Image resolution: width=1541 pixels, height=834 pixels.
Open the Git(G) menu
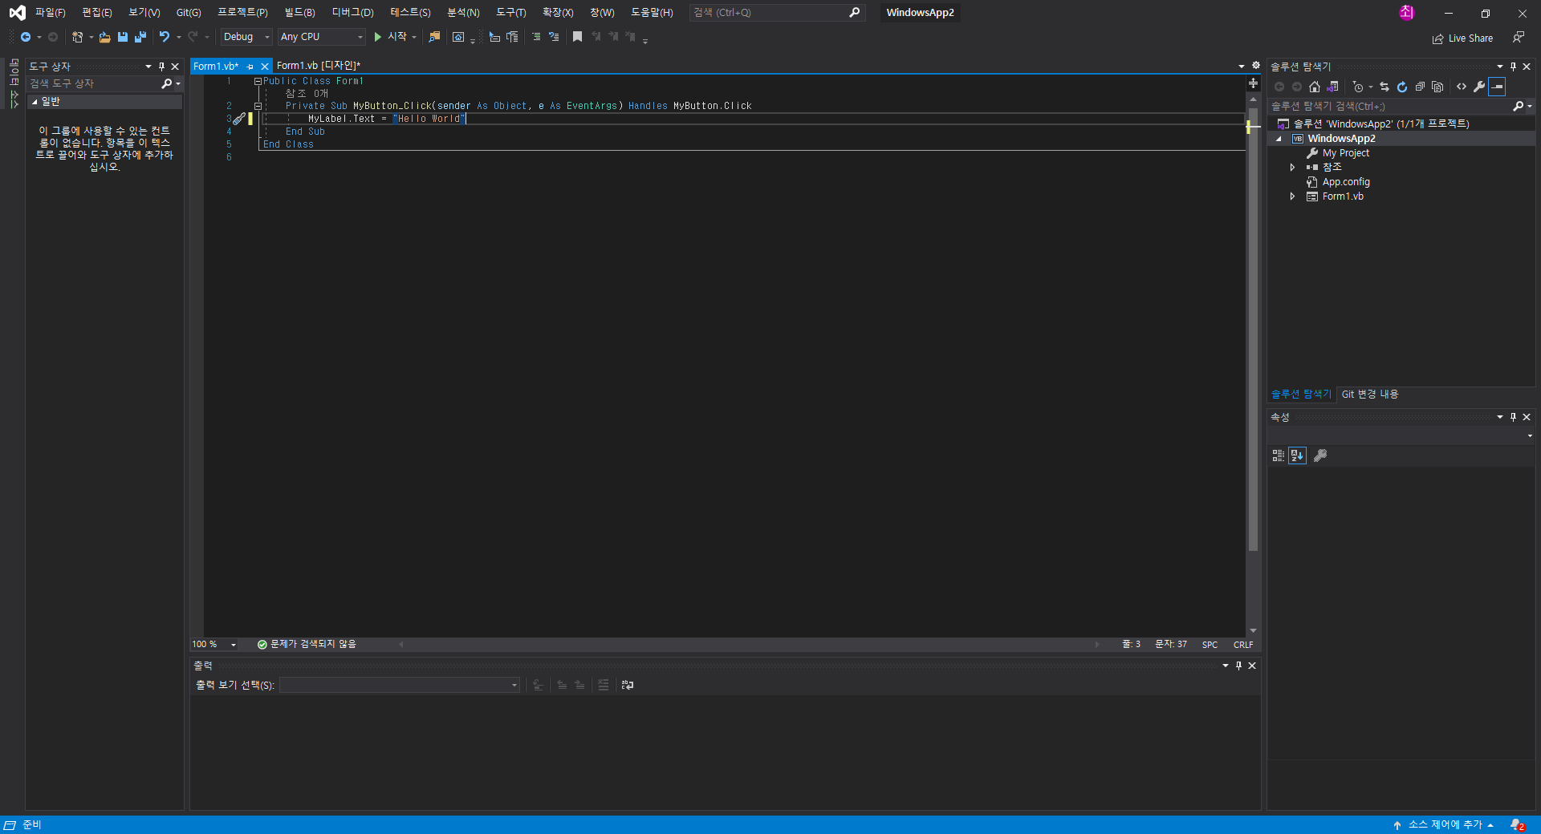187,12
